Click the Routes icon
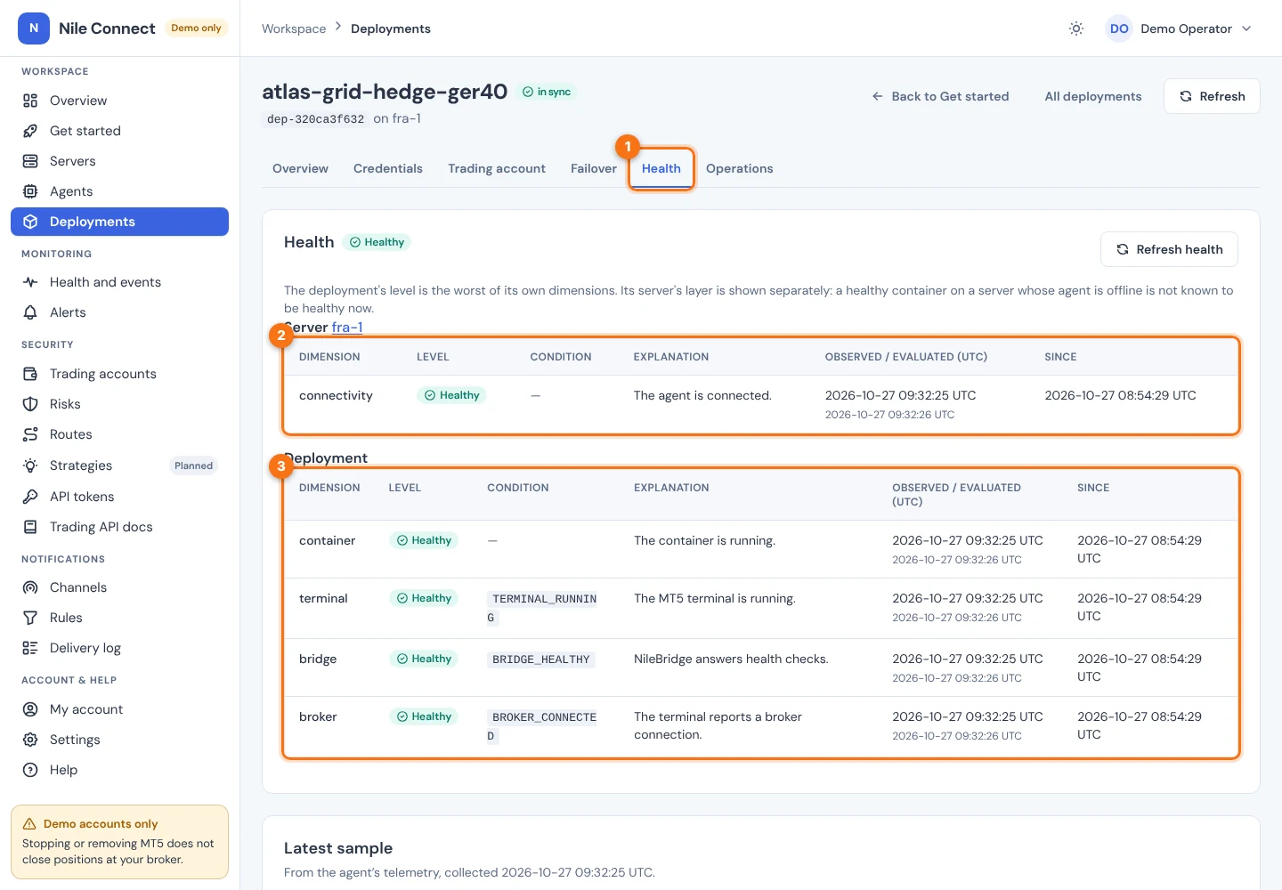 (30, 434)
